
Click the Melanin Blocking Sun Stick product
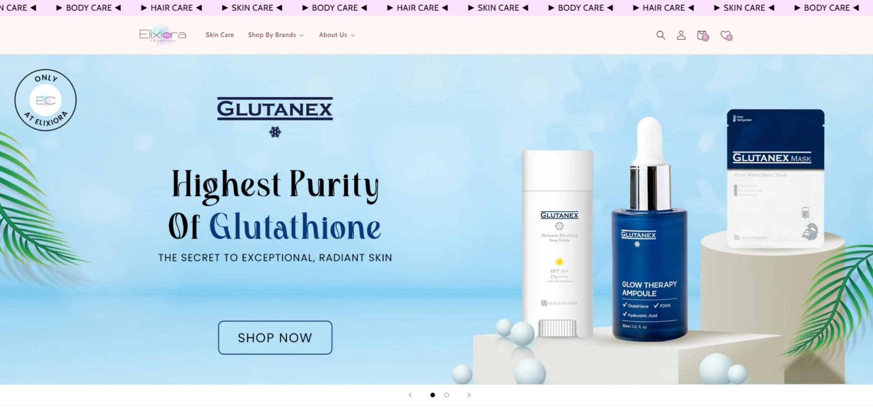pyautogui.click(x=558, y=244)
